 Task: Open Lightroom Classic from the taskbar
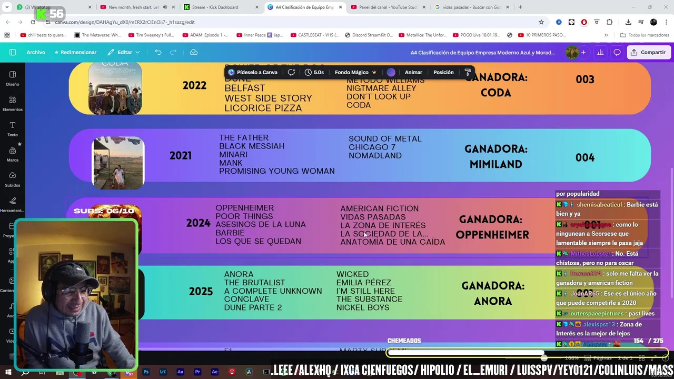point(163,372)
